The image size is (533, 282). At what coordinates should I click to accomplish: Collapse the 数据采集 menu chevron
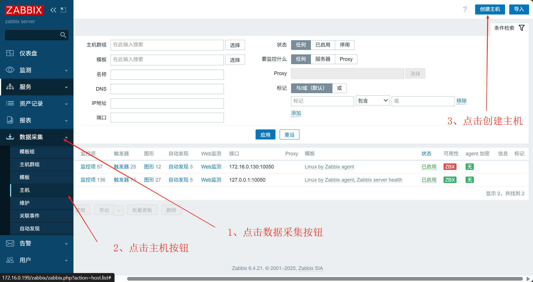coord(66,137)
